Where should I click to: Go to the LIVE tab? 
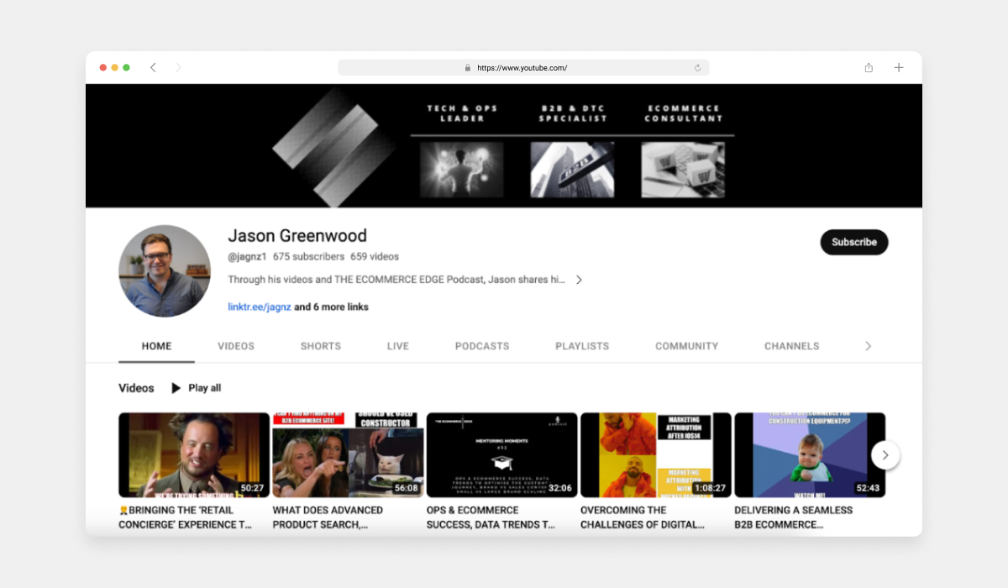(x=398, y=346)
